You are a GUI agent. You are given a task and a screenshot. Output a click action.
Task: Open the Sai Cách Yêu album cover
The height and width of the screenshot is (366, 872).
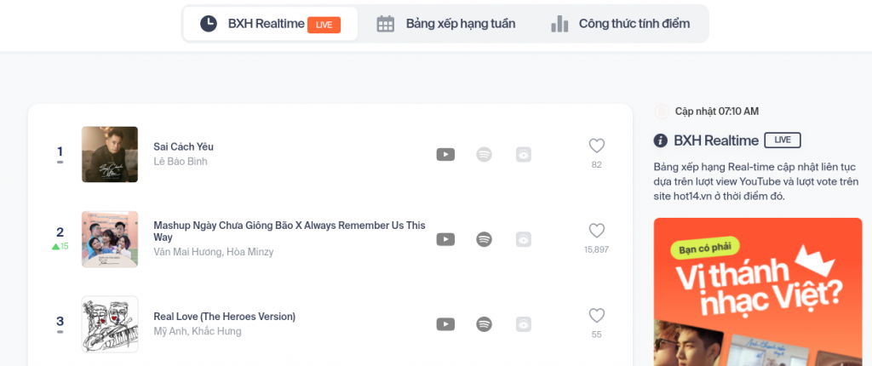click(110, 154)
